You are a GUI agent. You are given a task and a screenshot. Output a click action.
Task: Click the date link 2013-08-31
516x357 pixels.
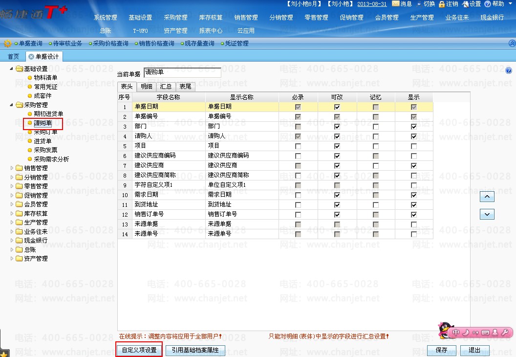coord(372,4)
